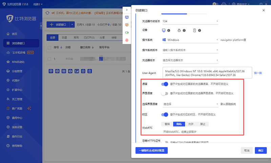Expand the 浏览器内核版本 134 dropdown
Screen dimensions: 271x163
pyautogui.click(x=190, y=21)
